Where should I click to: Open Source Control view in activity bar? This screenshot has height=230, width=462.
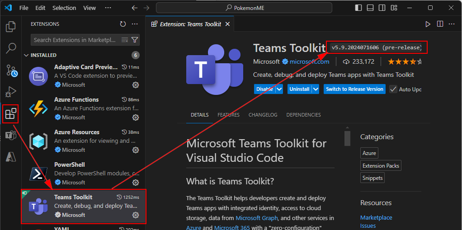point(11,70)
